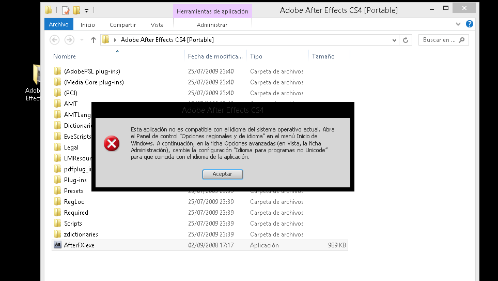
Task: Click the AfterFX.exe file name
Action: [79, 245]
